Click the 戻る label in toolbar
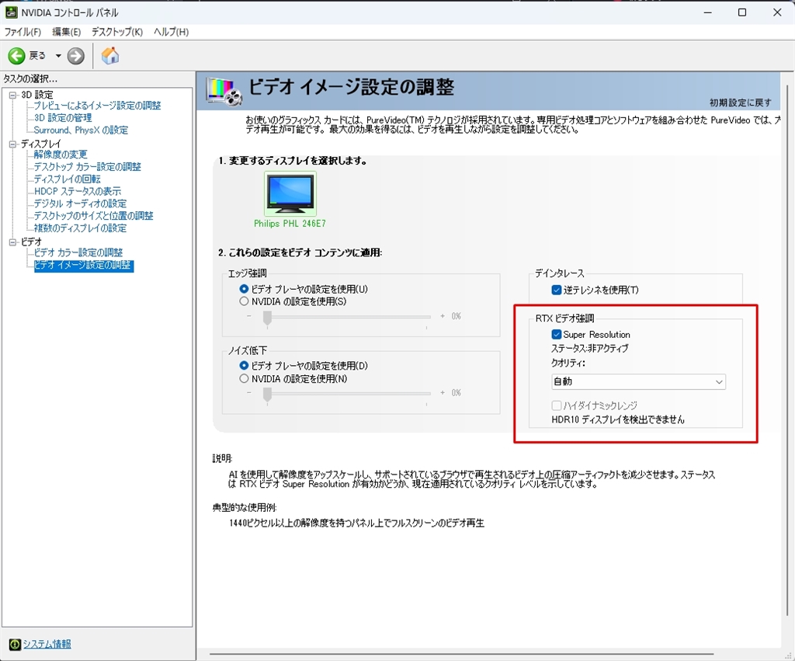This screenshot has width=795, height=661. pyautogui.click(x=37, y=56)
